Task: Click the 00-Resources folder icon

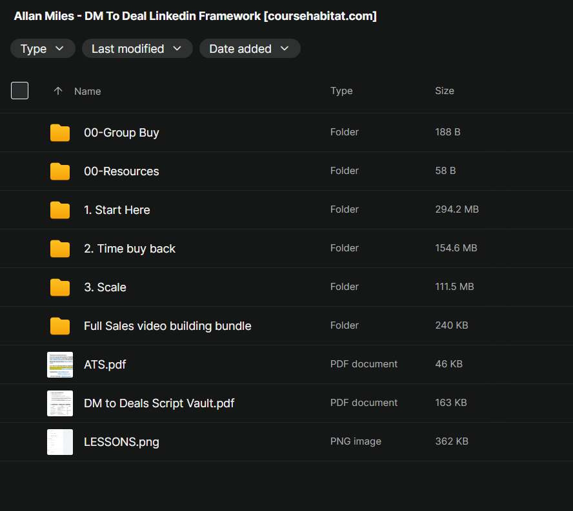Action: pyautogui.click(x=60, y=171)
